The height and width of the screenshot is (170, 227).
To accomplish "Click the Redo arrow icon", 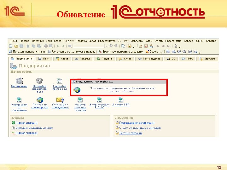I will pyautogui.click(x=63, y=46).
